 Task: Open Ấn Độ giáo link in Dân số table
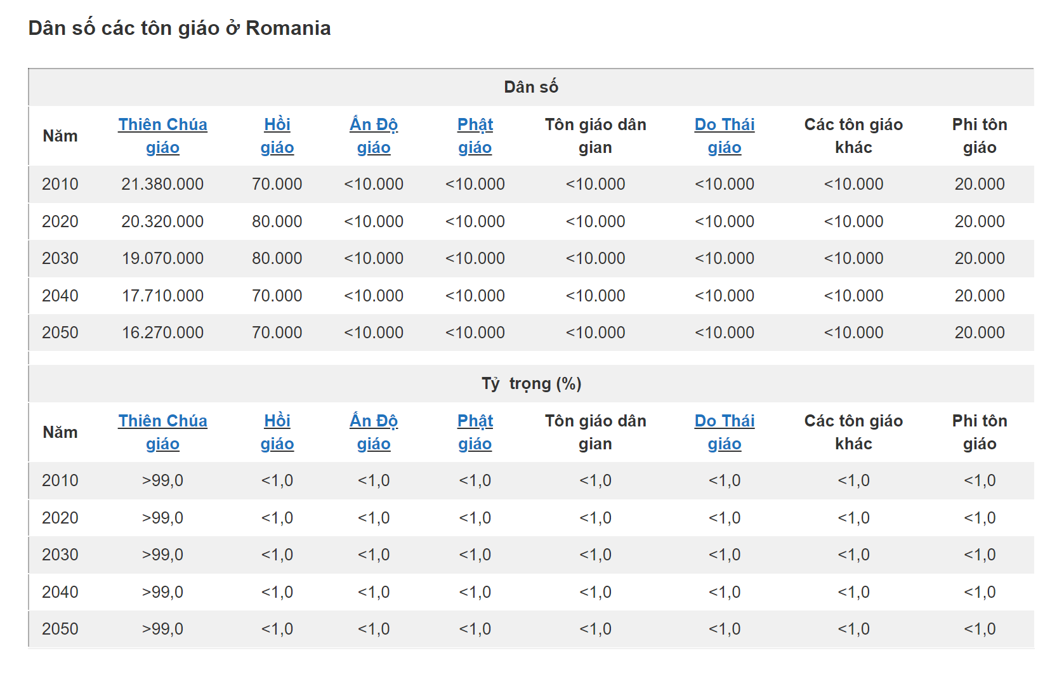[374, 125]
